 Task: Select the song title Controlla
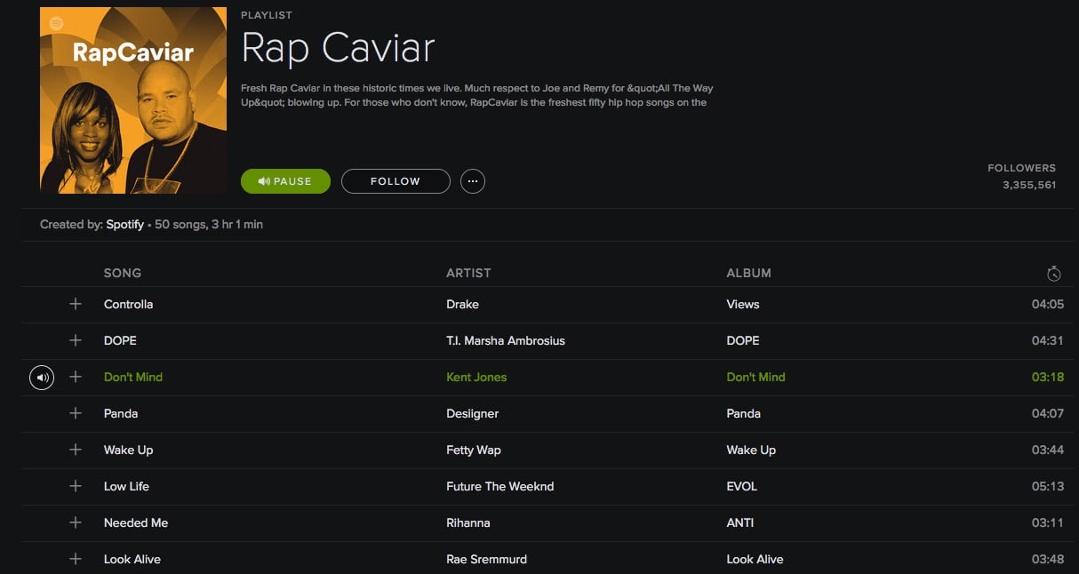[x=129, y=304]
